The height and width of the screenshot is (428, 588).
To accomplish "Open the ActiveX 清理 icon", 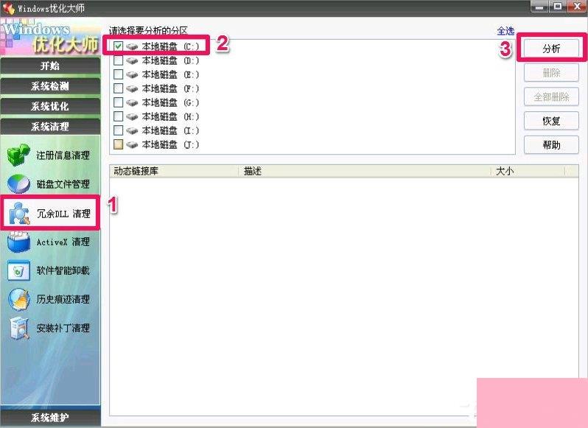I will point(18,242).
